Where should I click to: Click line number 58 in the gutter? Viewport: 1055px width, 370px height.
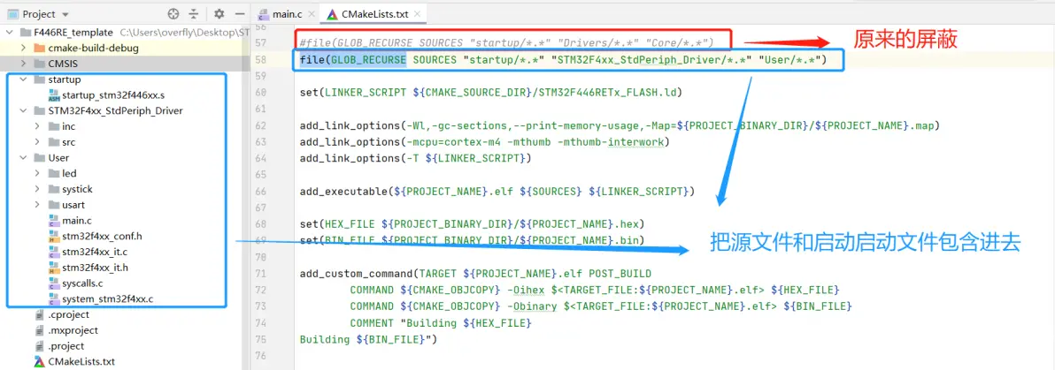(x=261, y=60)
